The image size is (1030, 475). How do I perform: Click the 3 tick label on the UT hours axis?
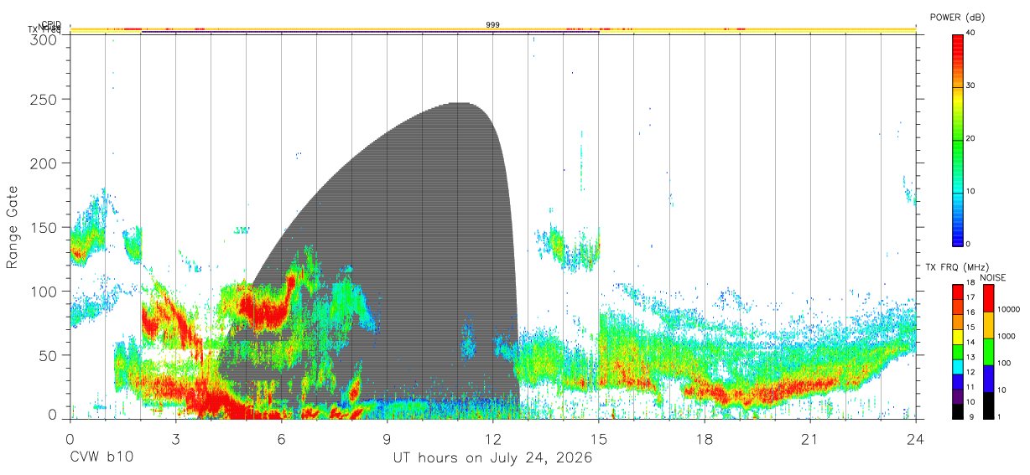point(175,438)
